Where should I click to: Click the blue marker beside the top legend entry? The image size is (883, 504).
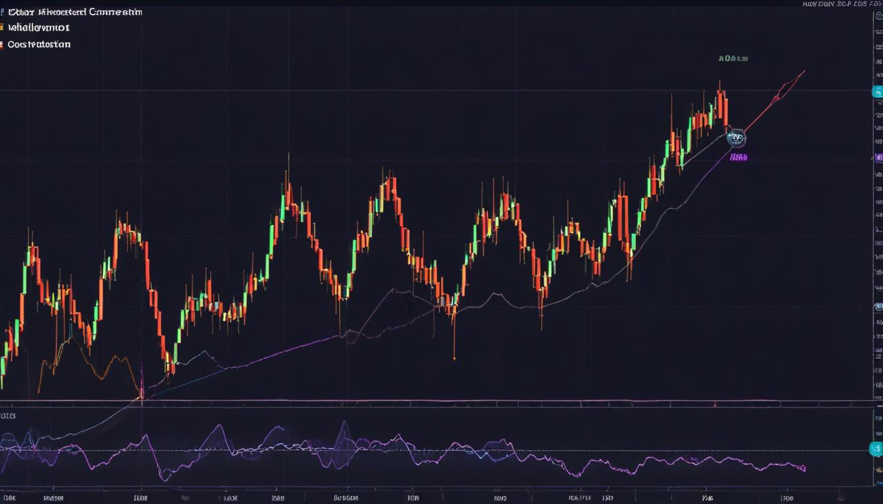click(x=2, y=11)
